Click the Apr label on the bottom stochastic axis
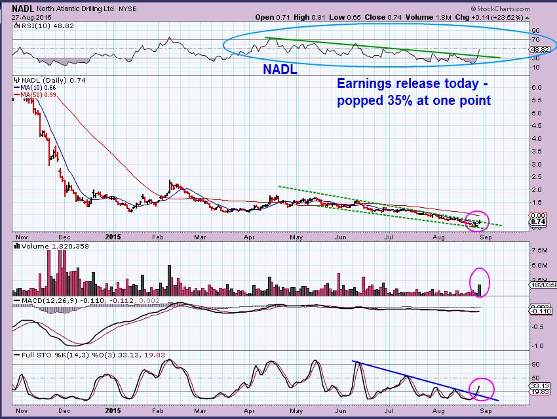Viewport: 557px width, 419px height. 249,411
